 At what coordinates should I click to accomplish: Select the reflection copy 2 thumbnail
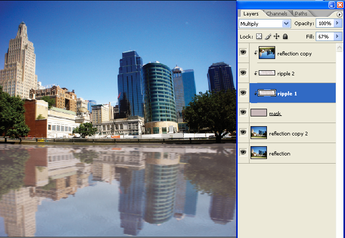tap(259, 132)
